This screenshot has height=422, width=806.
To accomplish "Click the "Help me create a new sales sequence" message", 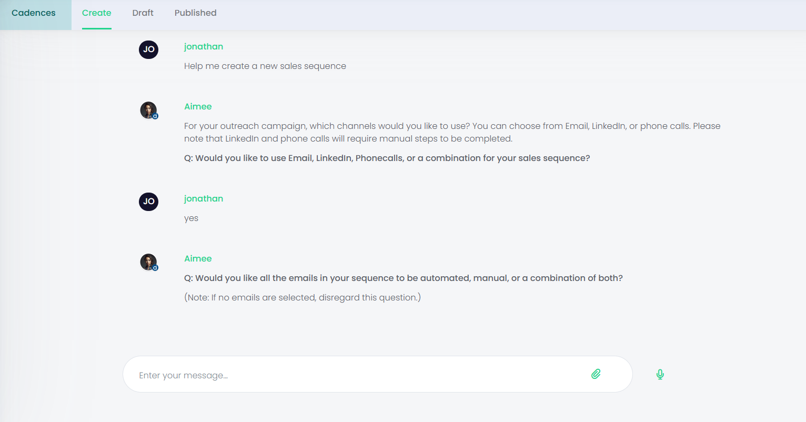I will pyautogui.click(x=265, y=66).
